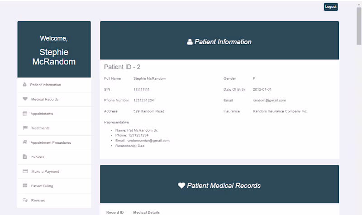Viewport: 362px width, 215px height.
Task: Click the person icon beside Patient Information in sidebar
Action: point(24,85)
